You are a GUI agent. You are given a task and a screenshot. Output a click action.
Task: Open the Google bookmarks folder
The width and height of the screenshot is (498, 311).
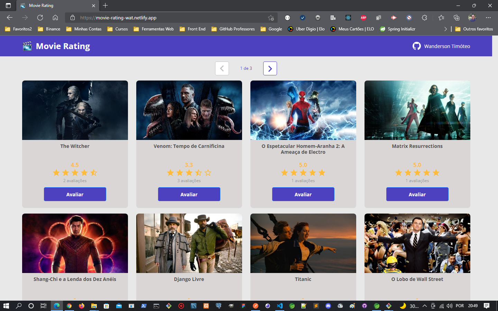pos(271,29)
